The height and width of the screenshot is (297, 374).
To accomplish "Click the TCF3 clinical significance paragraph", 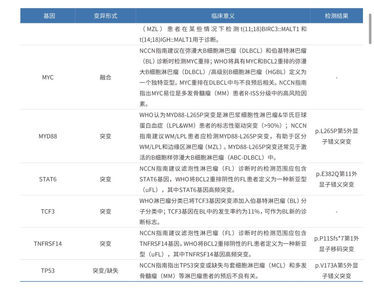I will (x=223, y=211).
